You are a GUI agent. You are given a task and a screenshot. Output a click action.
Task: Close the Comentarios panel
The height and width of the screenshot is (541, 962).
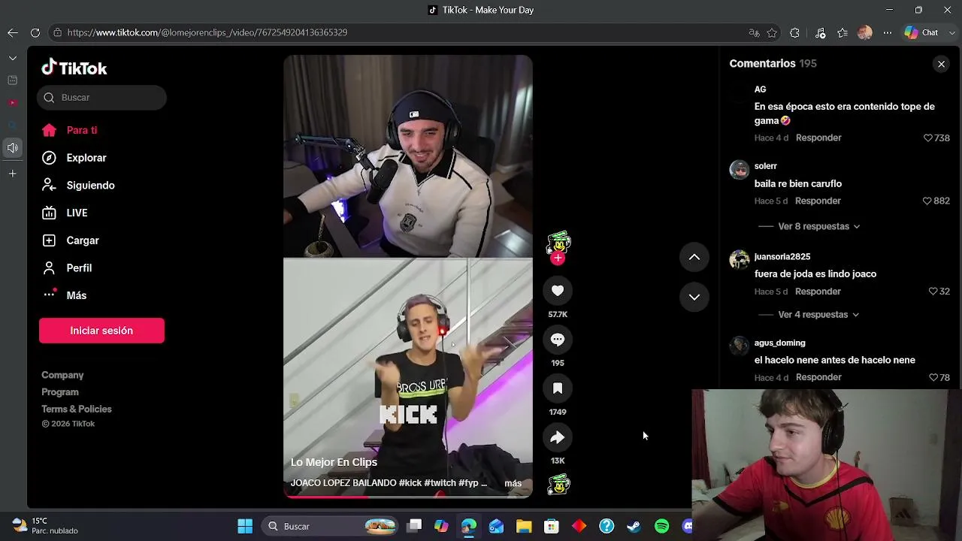pyautogui.click(x=941, y=64)
